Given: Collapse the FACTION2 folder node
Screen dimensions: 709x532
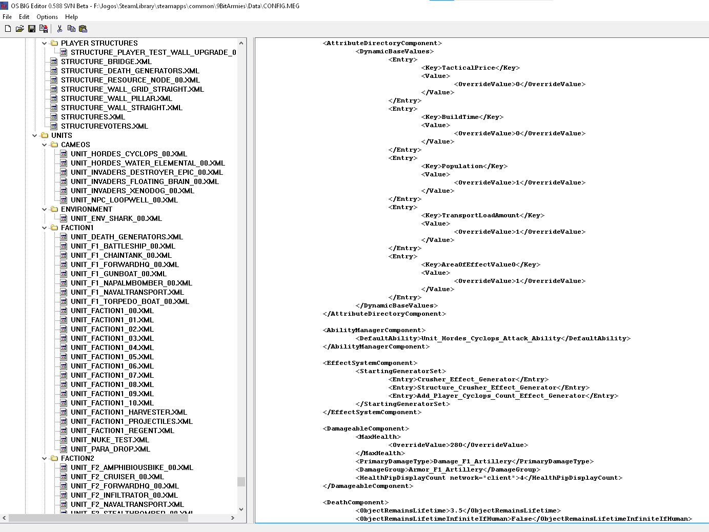Looking at the screenshot, I should pos(45,458).
